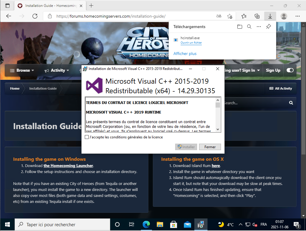
Task: Click the Fermer button
Action: click(x=210, y=147)
